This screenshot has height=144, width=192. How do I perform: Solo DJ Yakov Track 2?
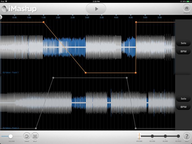tap(183, 99)
